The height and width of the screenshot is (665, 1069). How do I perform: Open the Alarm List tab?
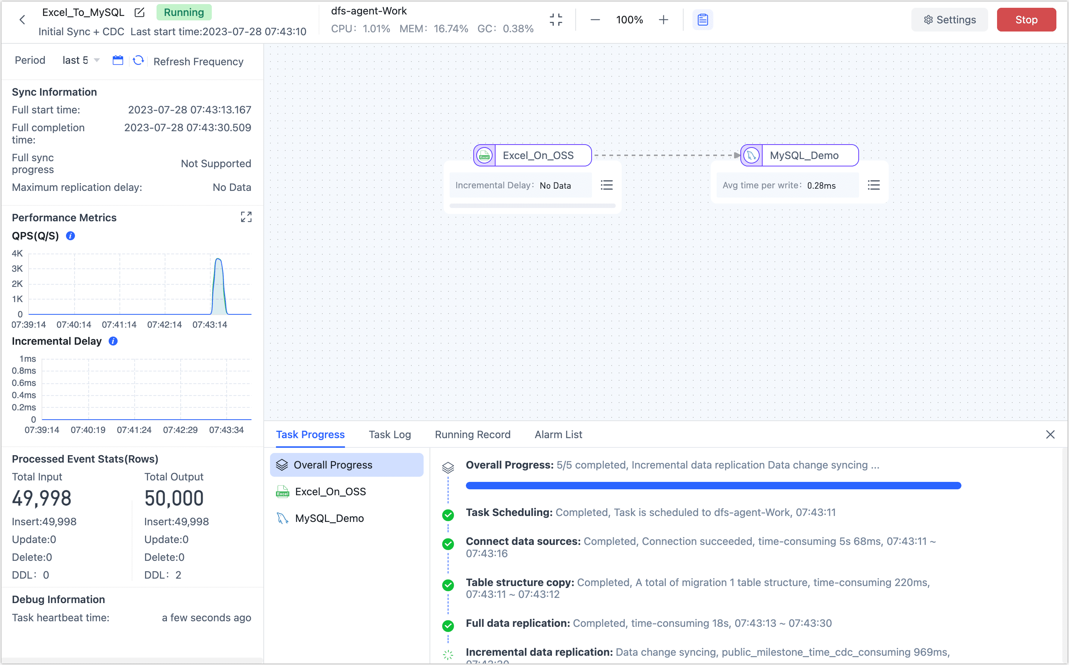[557, 434]
